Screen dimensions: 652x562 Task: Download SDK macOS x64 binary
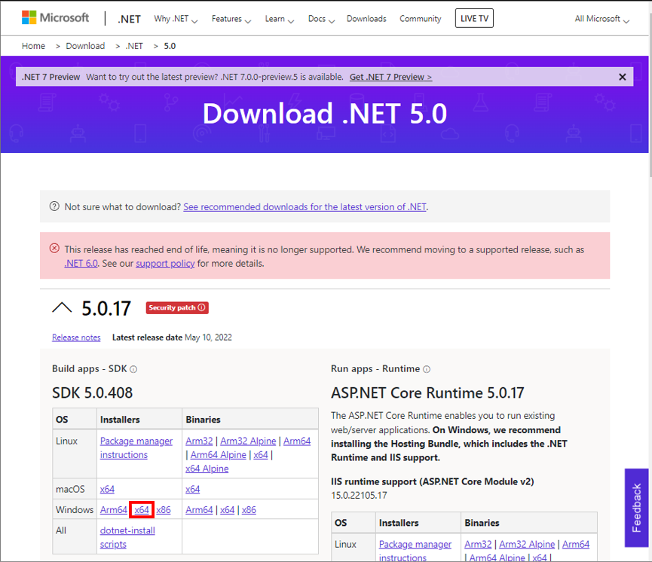click(192, 489)
